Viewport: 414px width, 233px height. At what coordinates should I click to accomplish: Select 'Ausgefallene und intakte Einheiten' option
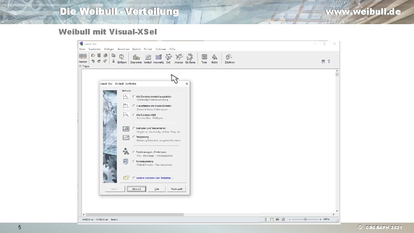point(134,106)
